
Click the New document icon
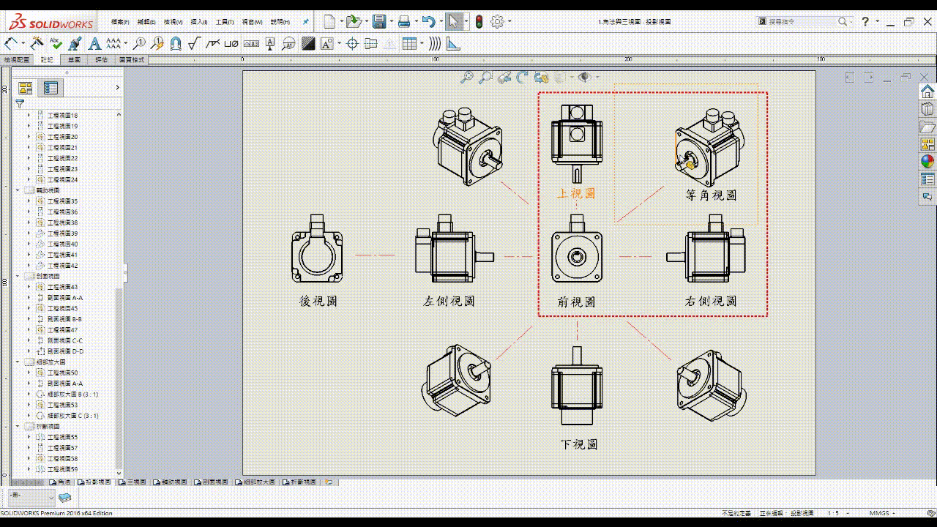click(329, 21)
